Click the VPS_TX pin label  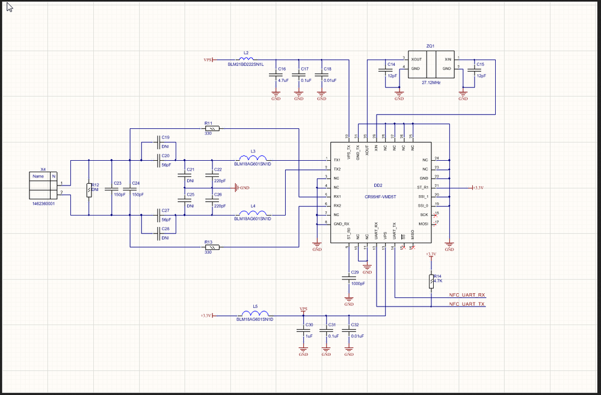coord(348,152)
